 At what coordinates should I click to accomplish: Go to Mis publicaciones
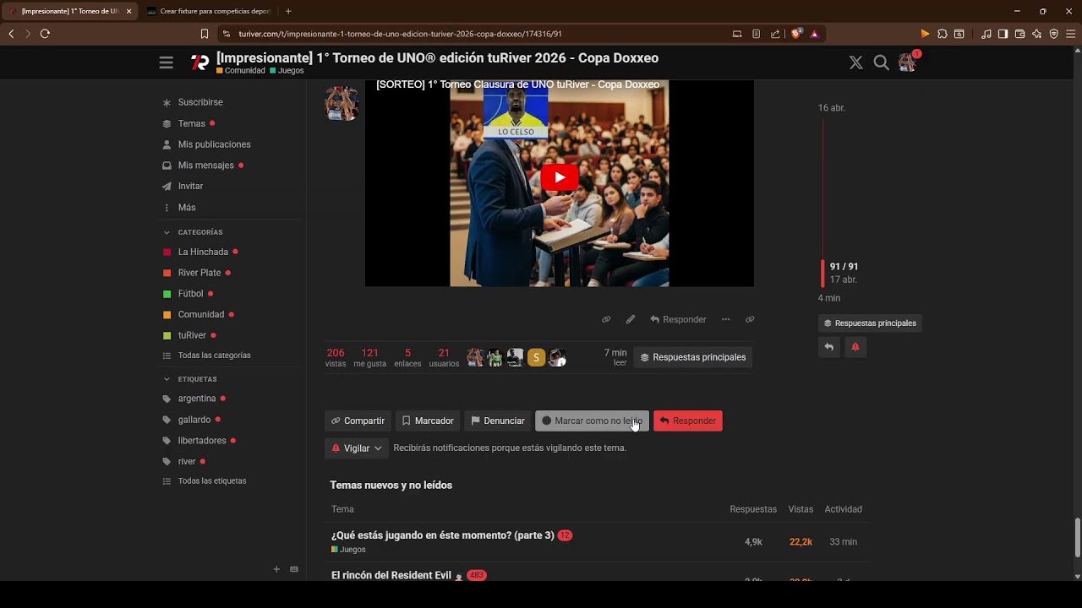214,144
